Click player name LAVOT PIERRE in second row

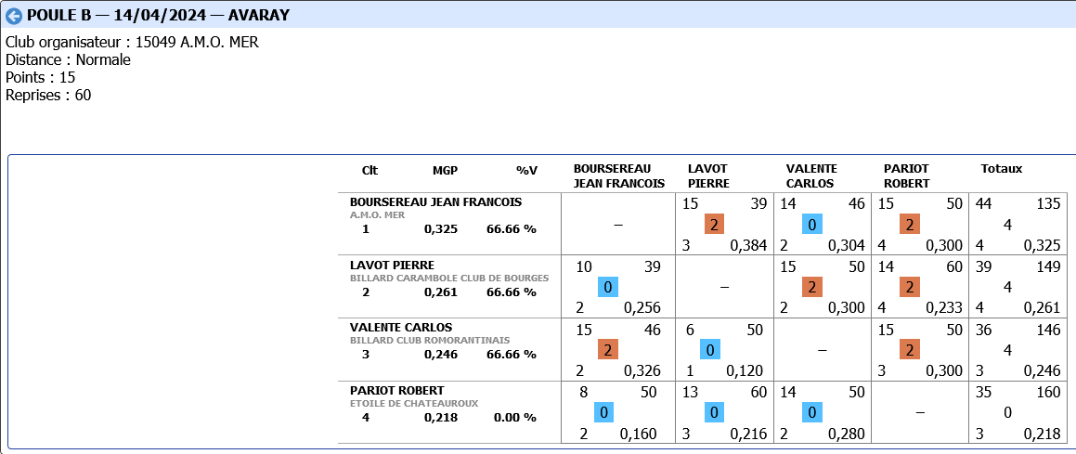392,265
